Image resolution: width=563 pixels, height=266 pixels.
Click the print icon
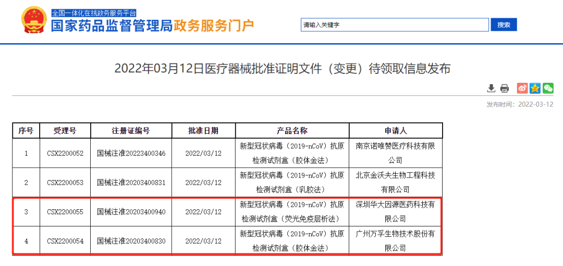505,88
